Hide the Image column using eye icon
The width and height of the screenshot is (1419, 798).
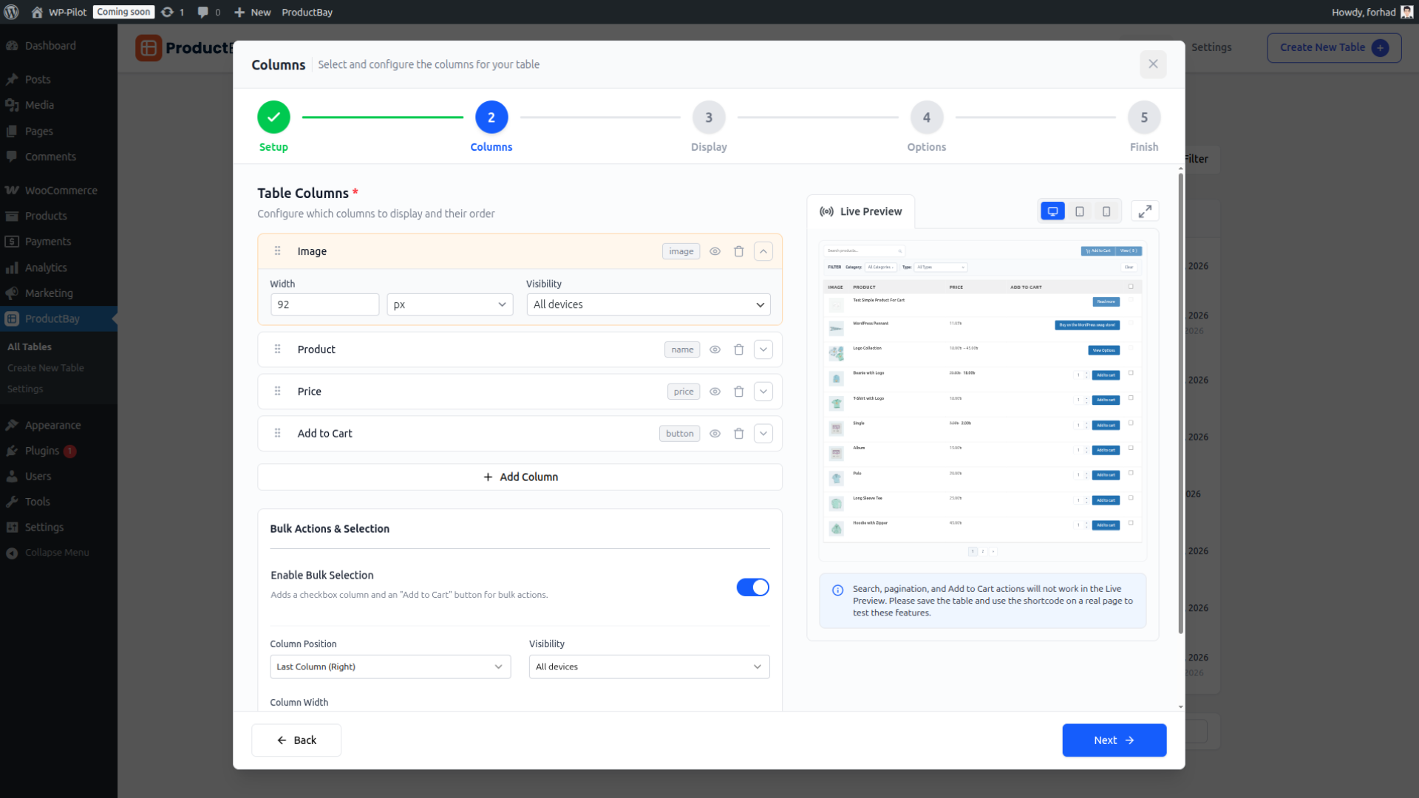[x=715, y=251]
